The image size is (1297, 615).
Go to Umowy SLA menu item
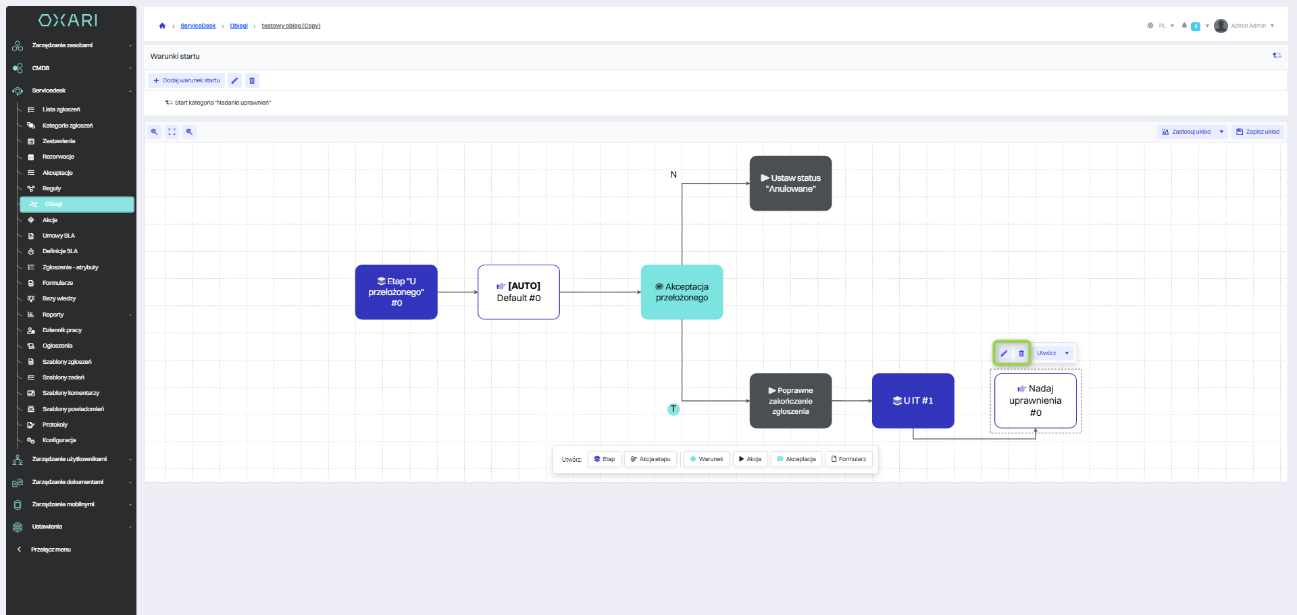pyautogui.click(x=59, y=236)
